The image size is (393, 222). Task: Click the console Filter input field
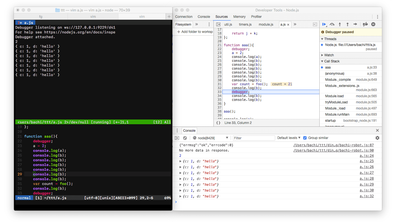[x=254, y=138]
